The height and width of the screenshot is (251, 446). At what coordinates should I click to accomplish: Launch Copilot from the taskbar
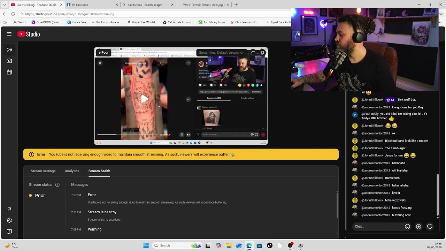(218, 245)
